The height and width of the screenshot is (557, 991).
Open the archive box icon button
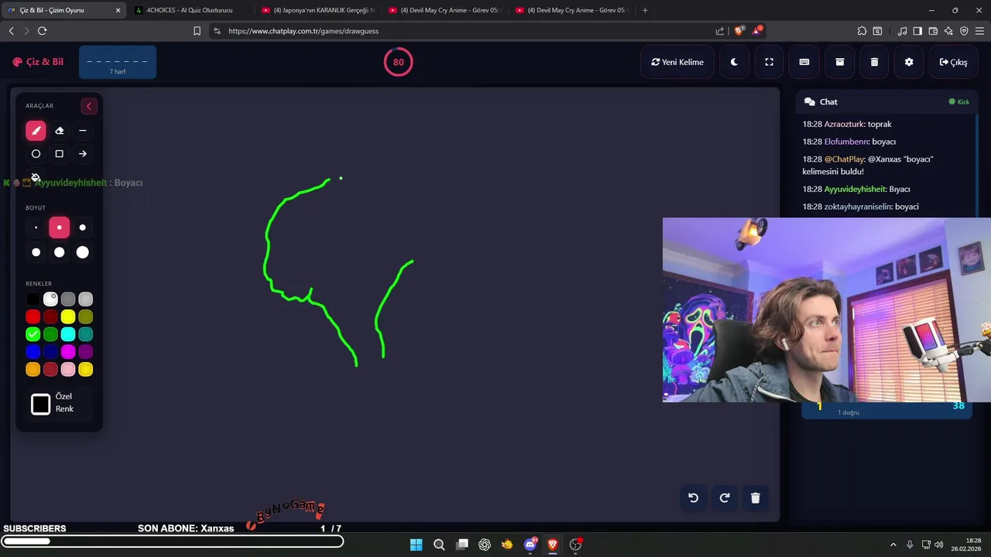point(839,62)
